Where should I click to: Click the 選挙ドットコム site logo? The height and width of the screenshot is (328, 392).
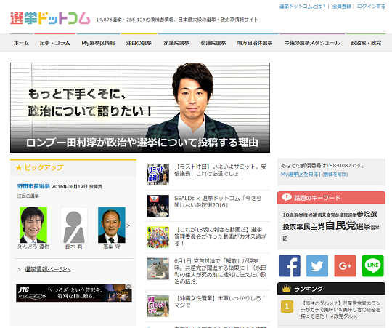coord(50,18)
